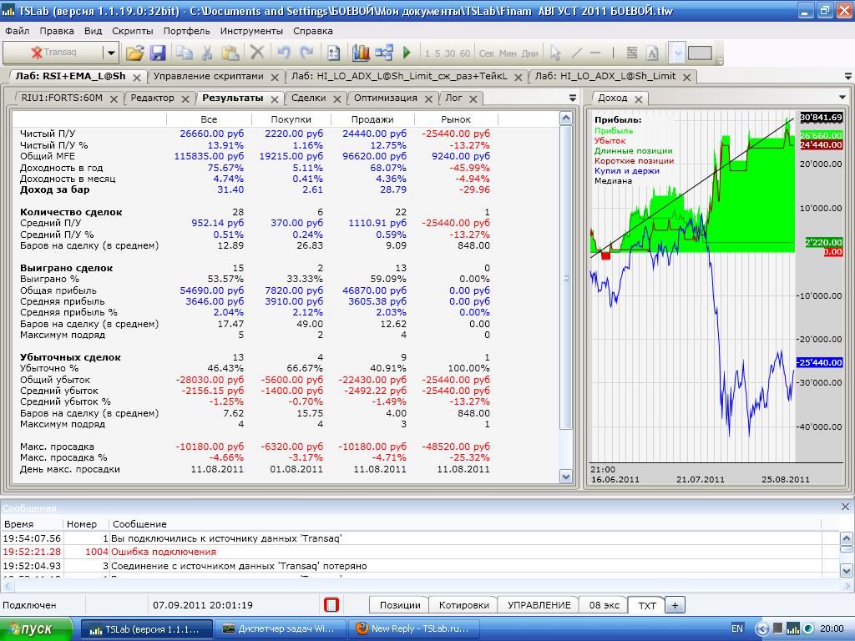The image size is (855, 641).
Task: Save the workspace using the floppy disk icon
Action: click(x=158, y=53)
